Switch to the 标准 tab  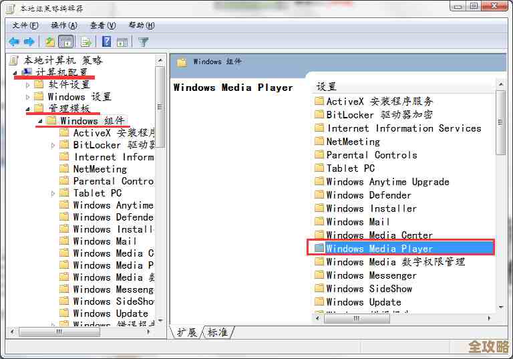click(x=218, y=332)
